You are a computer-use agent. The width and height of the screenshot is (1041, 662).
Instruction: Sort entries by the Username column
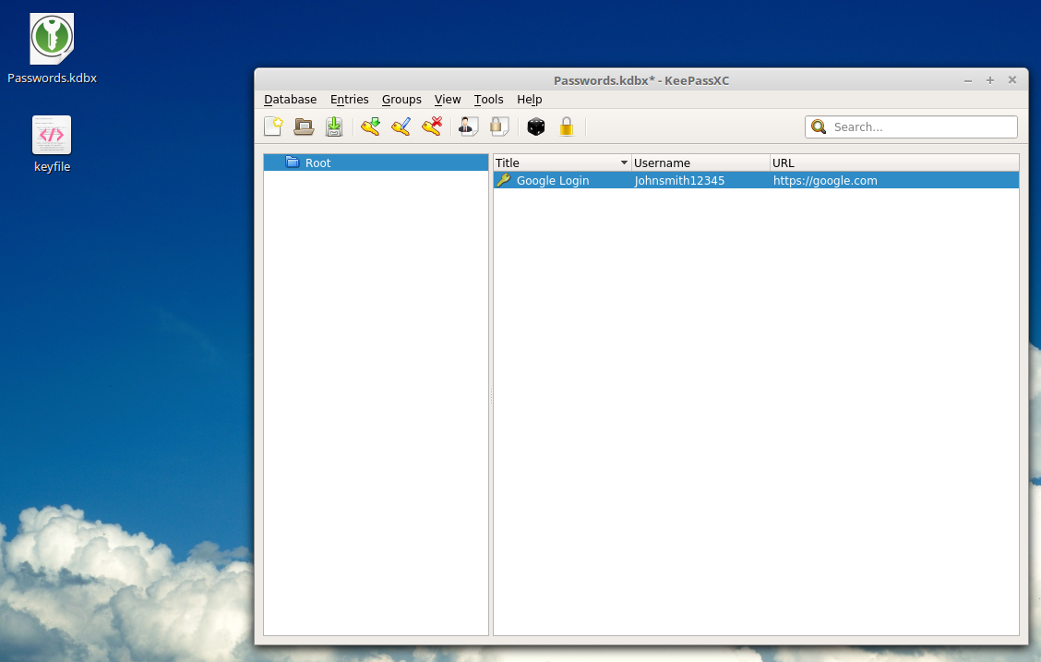click(x=700, y=162)
